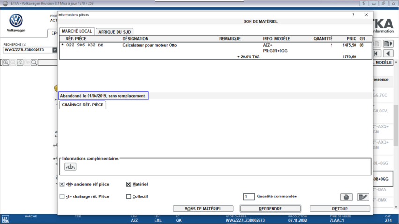
Task: Click the edit note pencil icon
Action: pyautogui.click(x=363, y=197)
